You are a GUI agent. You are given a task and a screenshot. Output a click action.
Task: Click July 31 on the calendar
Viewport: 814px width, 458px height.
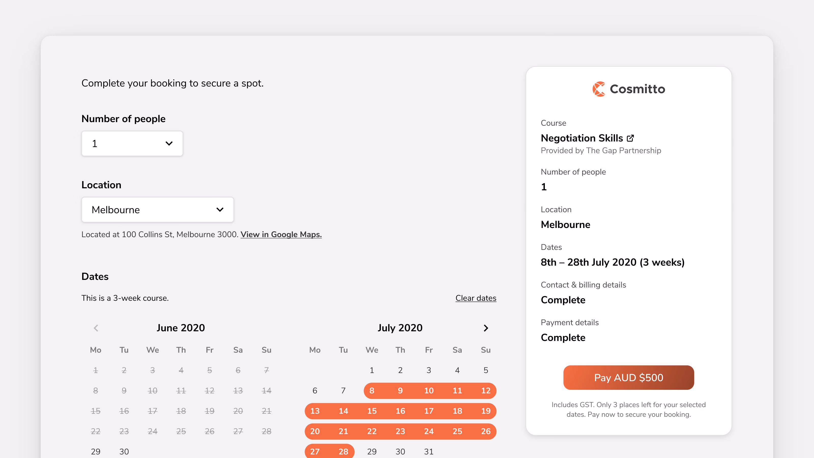429,451
